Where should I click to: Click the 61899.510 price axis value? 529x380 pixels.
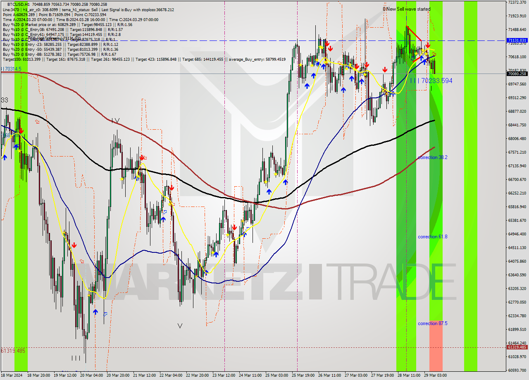coord(517,329)
